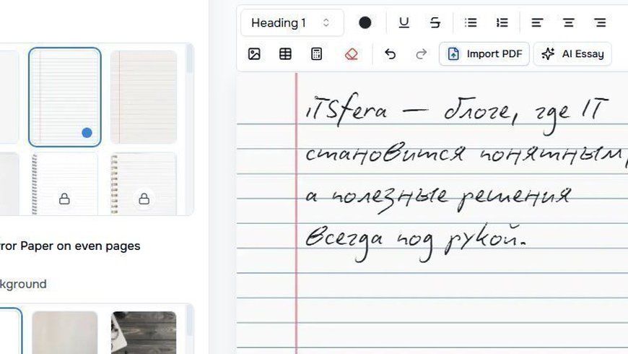Select the blue-lined paper thumbnail currently chosen
The image size is (628, 354).
coord(65,97)
